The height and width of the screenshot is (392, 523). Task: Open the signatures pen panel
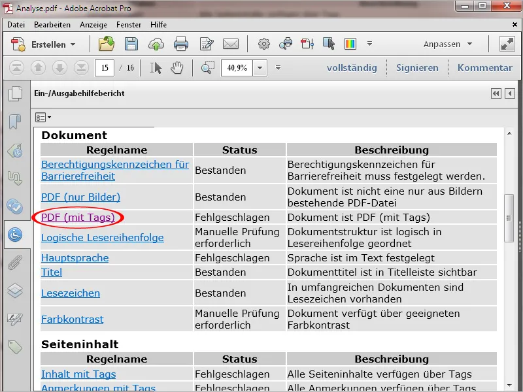click(x=15, y=319)
